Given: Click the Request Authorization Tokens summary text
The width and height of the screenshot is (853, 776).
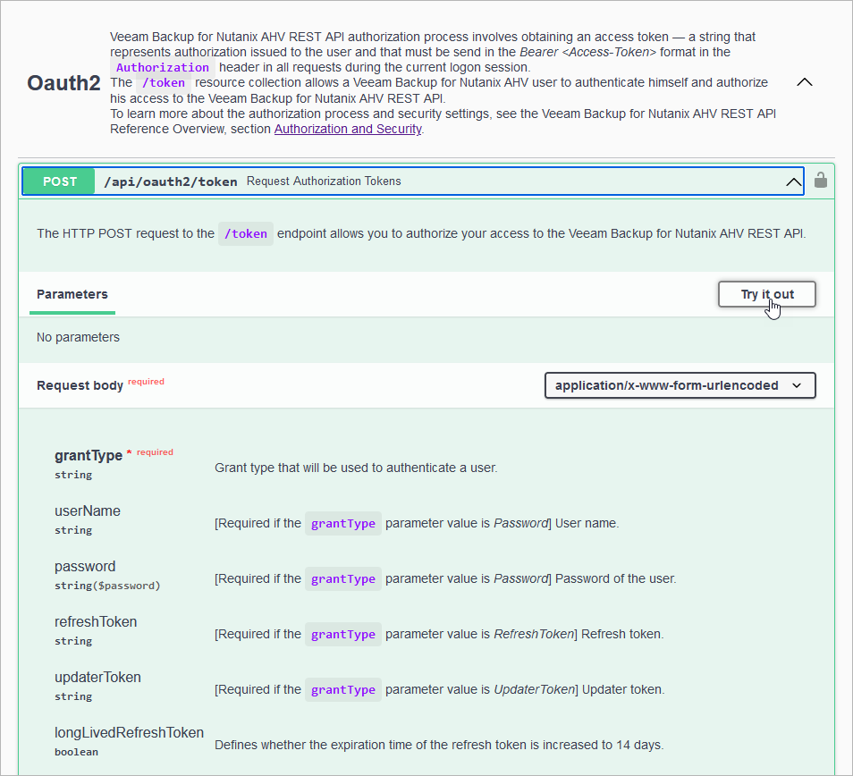Looking at the screenshot, I should [324, 181].
